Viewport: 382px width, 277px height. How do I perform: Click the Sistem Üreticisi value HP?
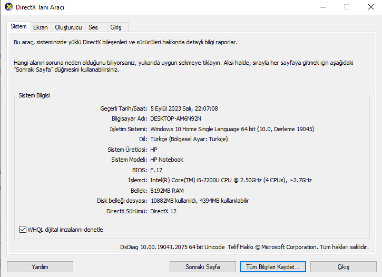154,150
